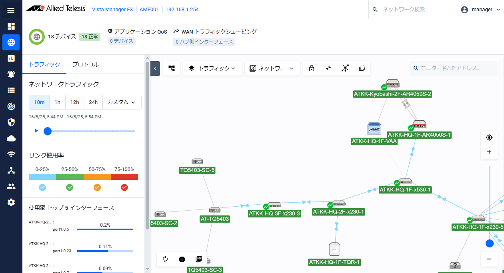
Task: Open the カスタム time range dropdown
Action: (x=122, y=102)
